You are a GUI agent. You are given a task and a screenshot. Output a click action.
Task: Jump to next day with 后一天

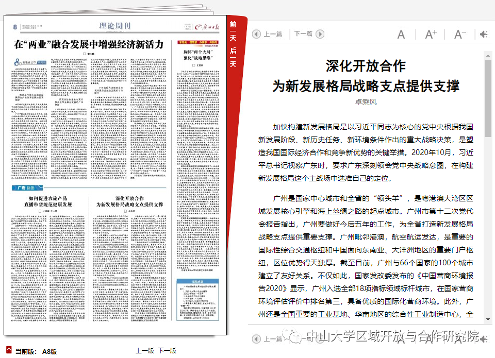click(233, 57)
